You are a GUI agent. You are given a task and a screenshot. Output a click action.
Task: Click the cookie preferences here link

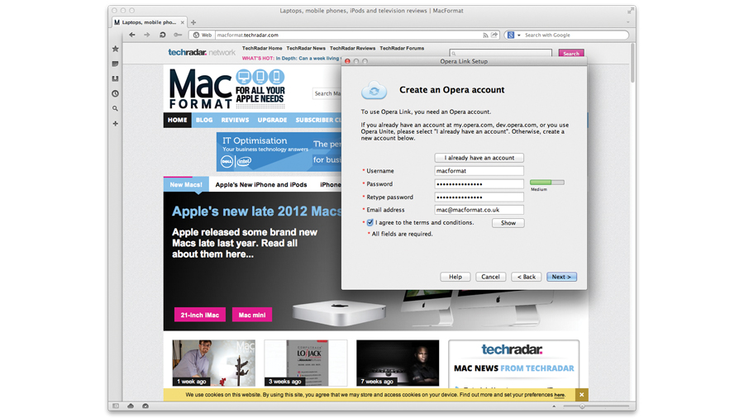click(560, 395)
